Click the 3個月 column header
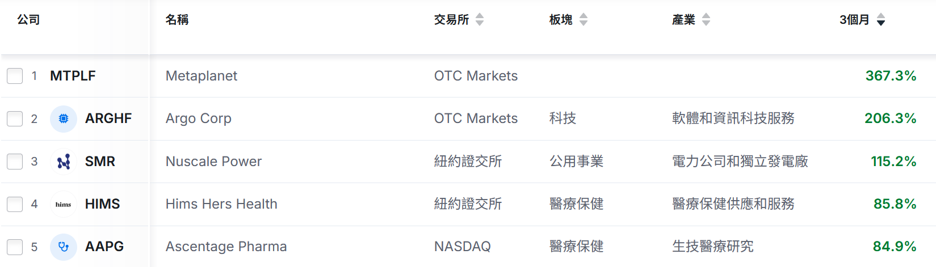 [x=854, y=20]
